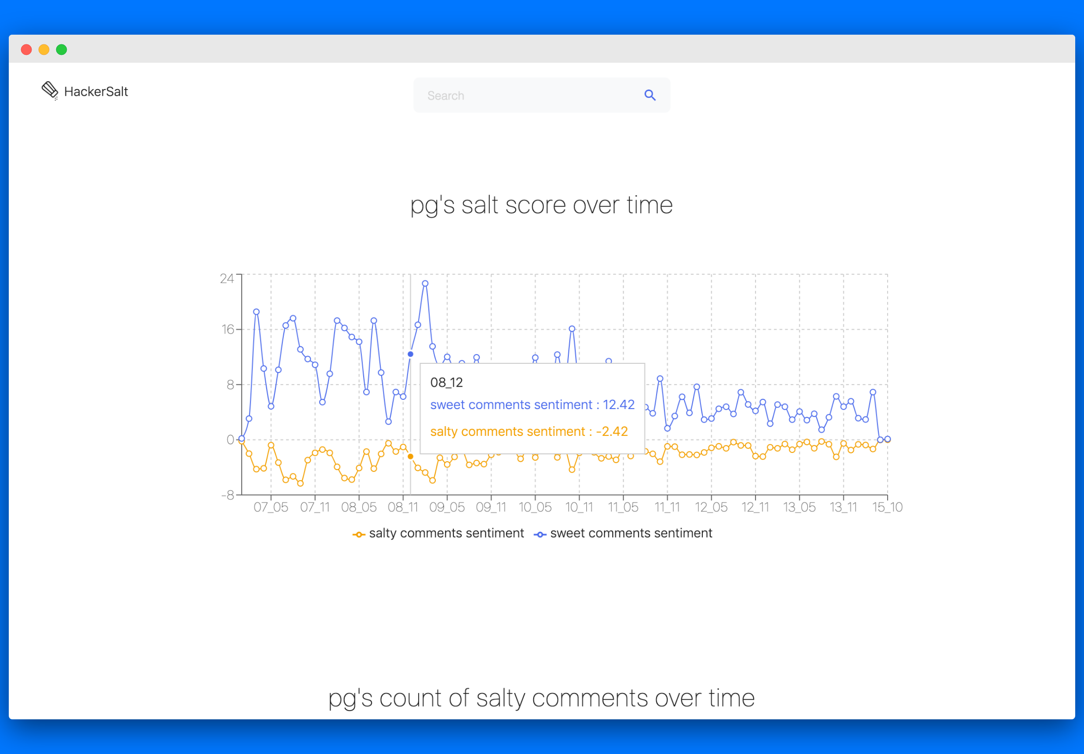1084x754 pixels.
Task: Click the orange salty legend marker icon
Action: point(359,535)
